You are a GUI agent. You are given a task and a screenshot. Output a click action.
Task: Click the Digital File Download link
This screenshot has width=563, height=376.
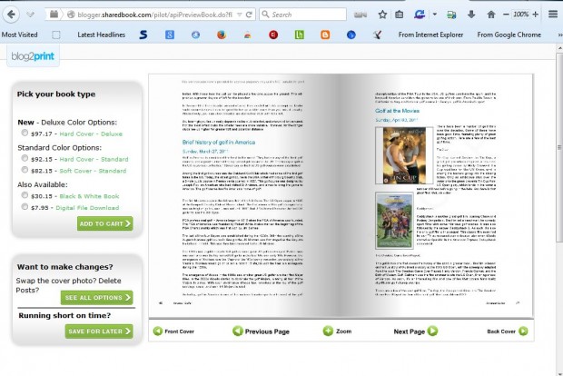tap(87, 208)
